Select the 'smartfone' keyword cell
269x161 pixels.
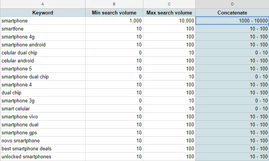(43, 29)
